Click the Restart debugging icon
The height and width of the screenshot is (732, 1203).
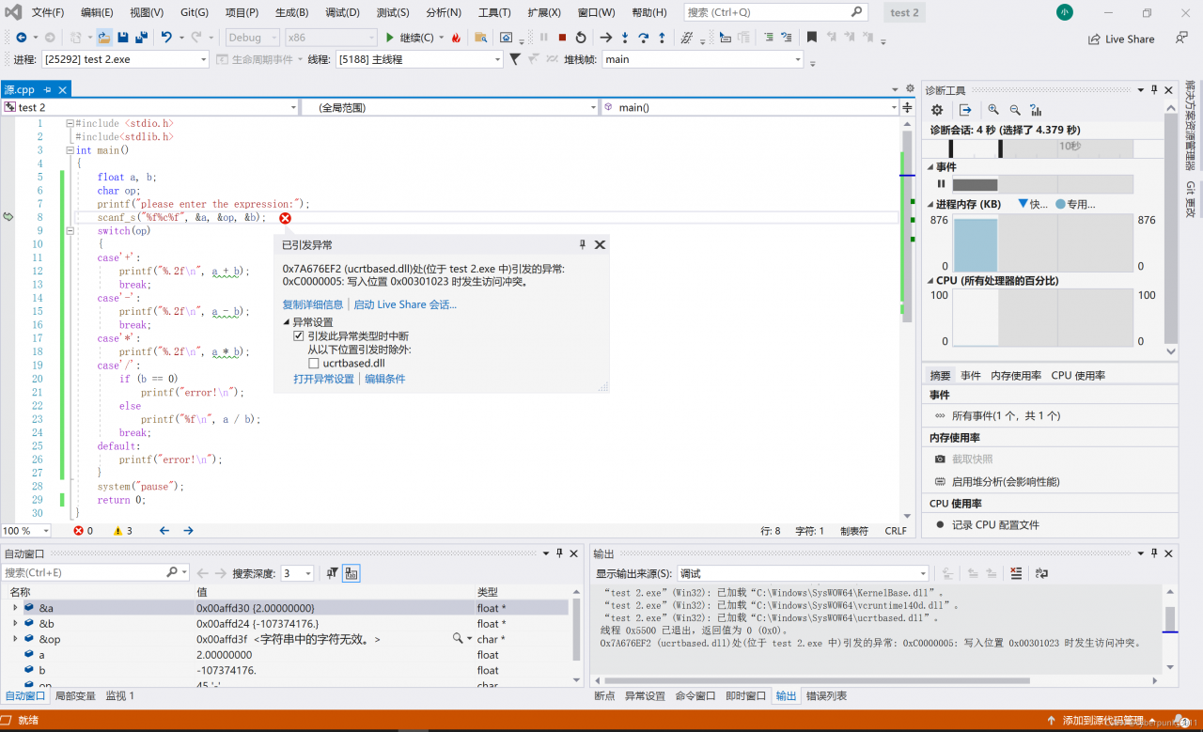pos(581,38)
